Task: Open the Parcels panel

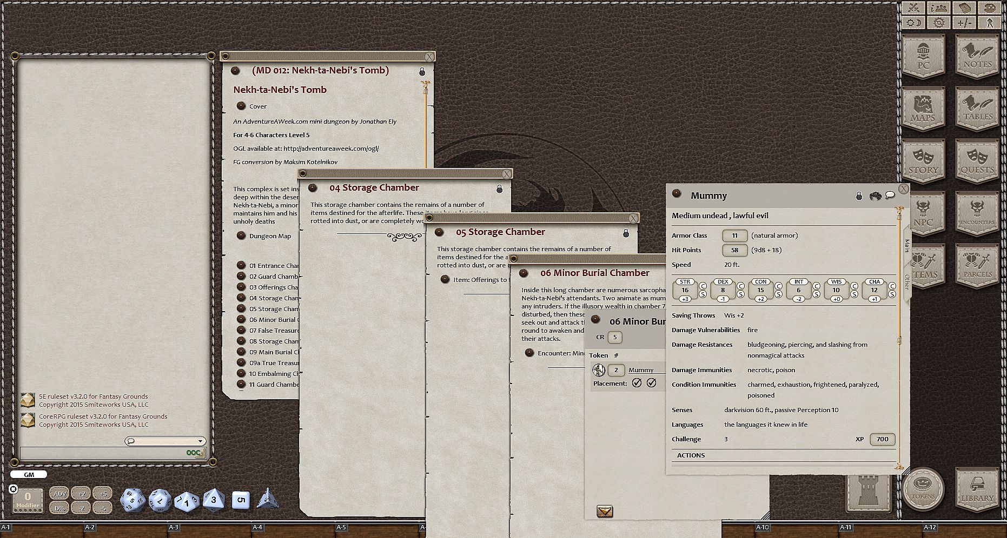Action: point(977,266)
